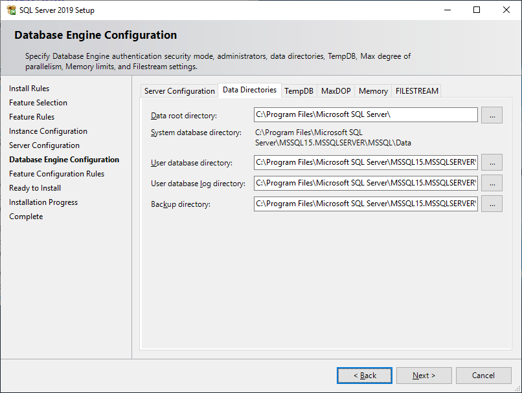
Task: Click the User database directory label
Action: (192, 163)
